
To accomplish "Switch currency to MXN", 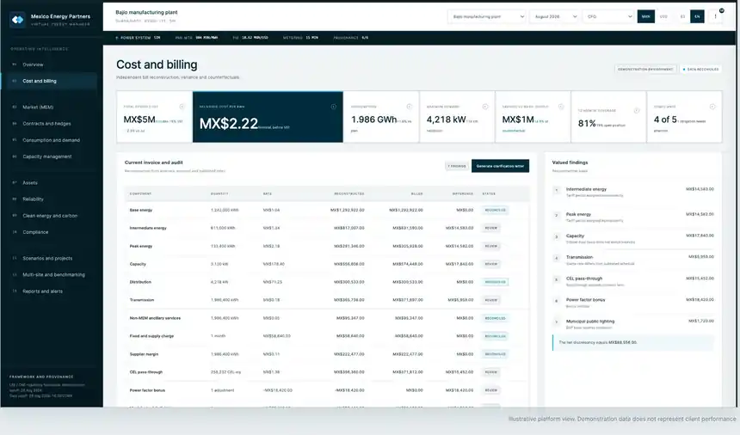I will pyautogui.click(x=645, y=16).
